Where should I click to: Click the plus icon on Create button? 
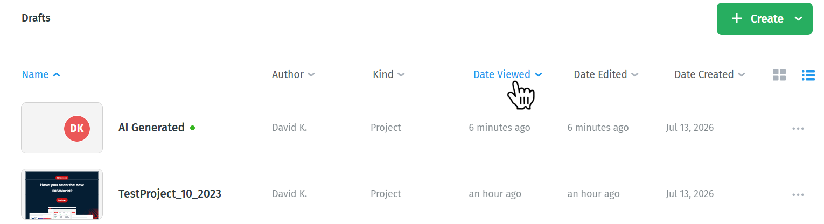click(x=737, y=19)
